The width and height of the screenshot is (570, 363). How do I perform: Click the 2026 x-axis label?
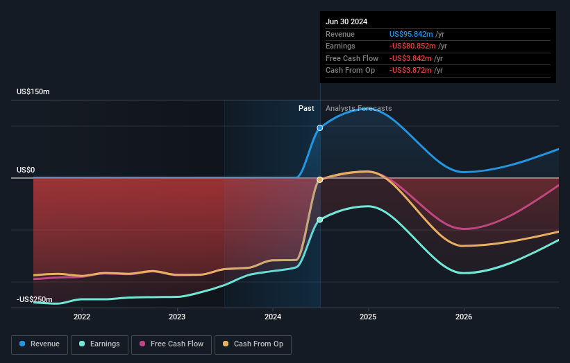point(464,317)
